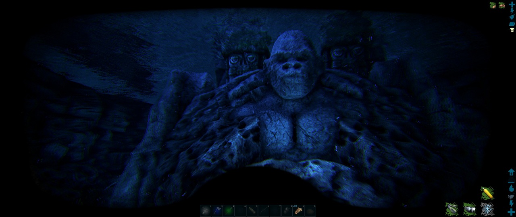Viewport: 516px width, 217px height.
Task: Click the scuba mask buff icon
Action: (x=470, y=209)
